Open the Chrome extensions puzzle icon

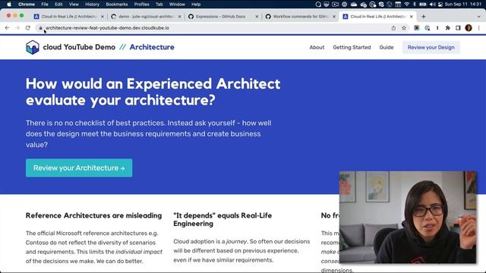pos(447,28)
